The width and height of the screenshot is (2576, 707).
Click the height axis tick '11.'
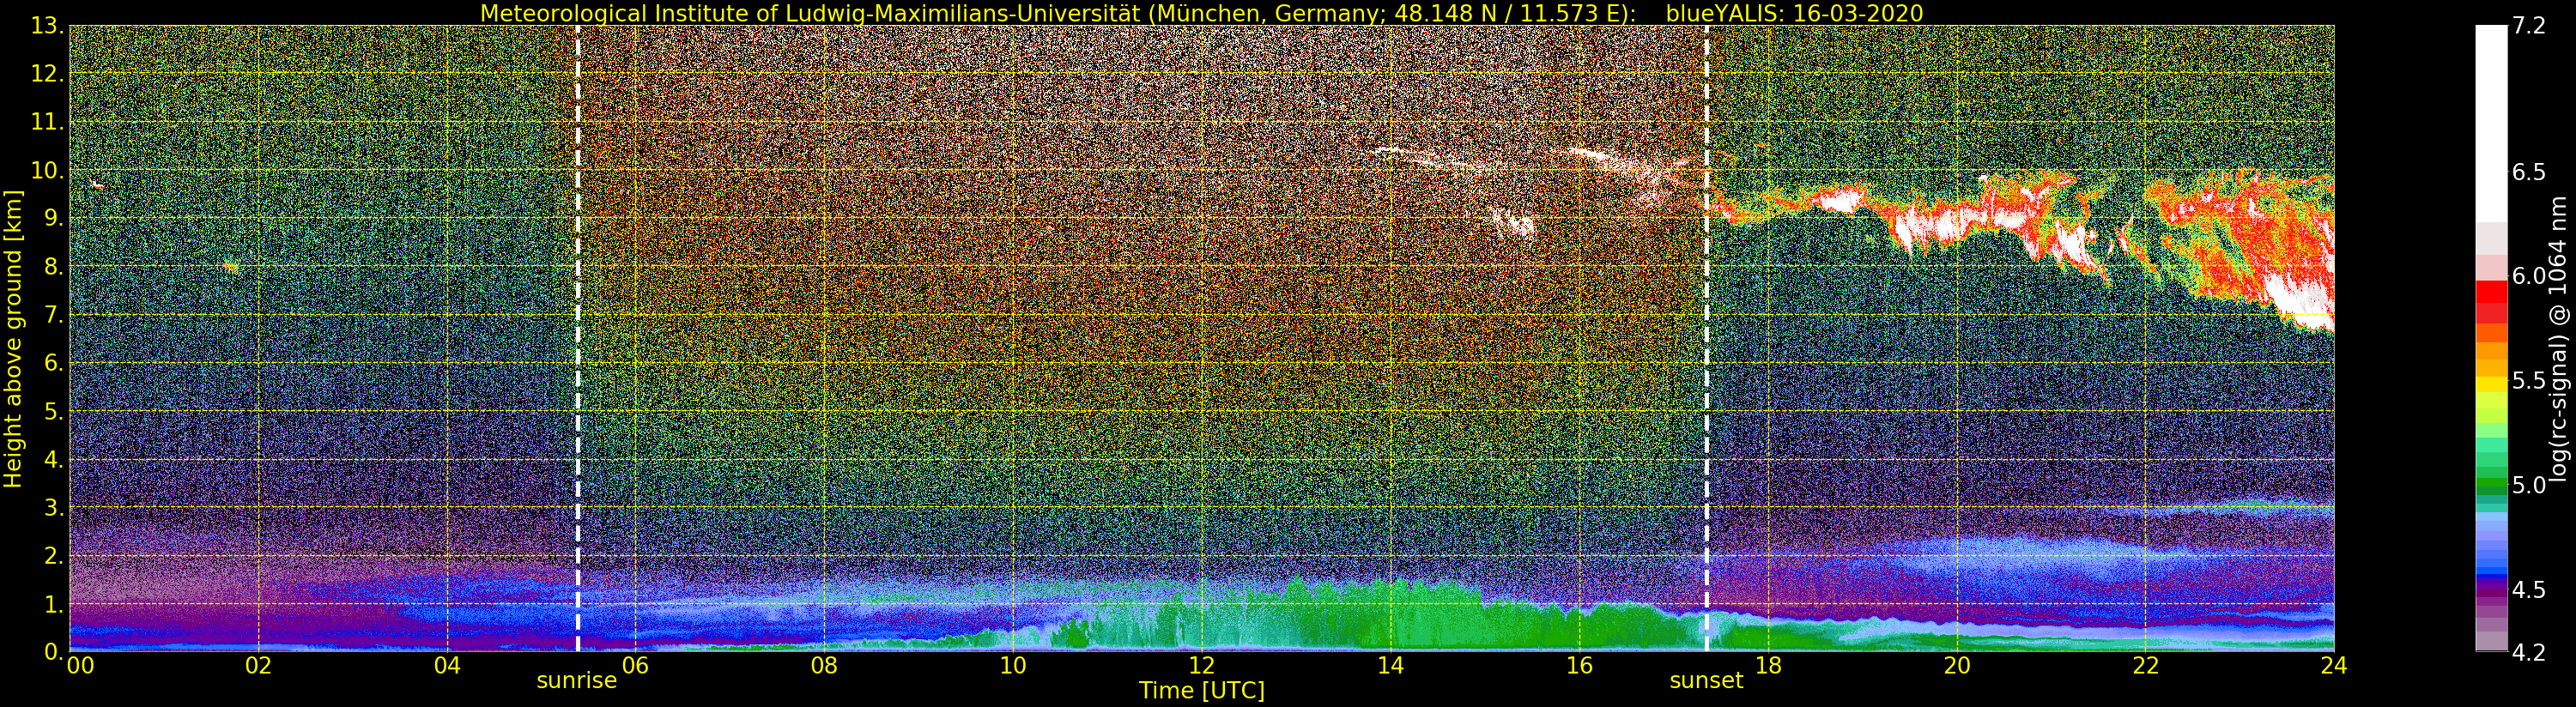47,122
